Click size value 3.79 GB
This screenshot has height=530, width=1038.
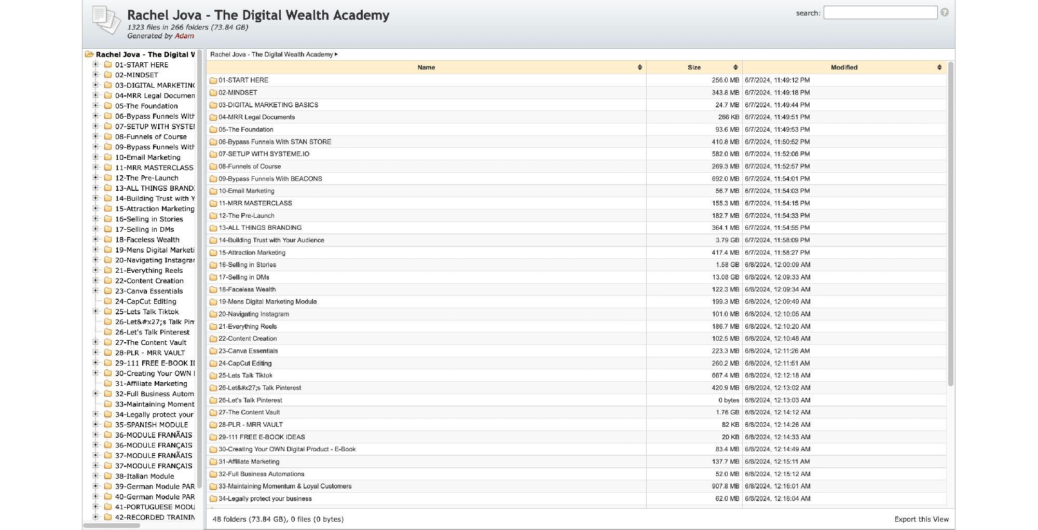click(727, 241)
